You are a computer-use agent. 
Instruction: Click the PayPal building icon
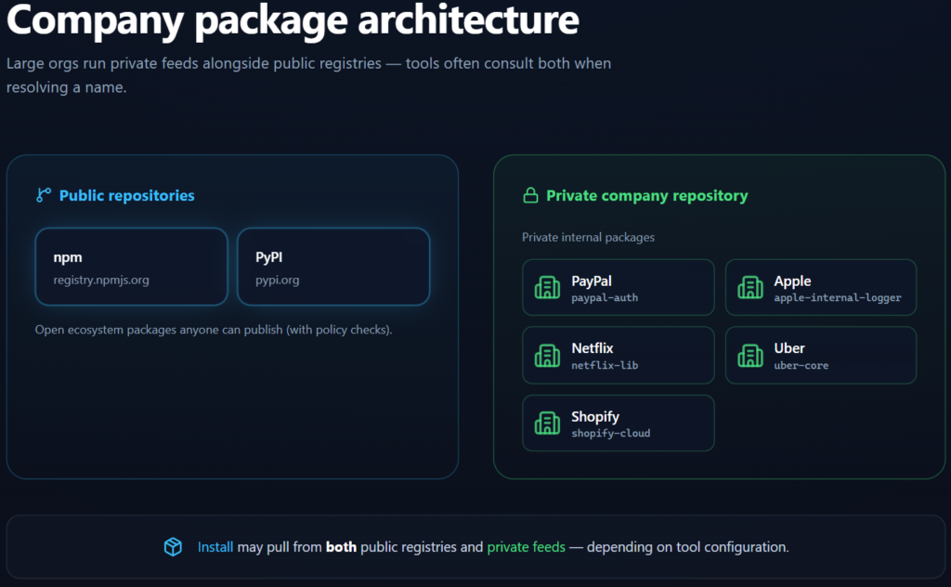[x=547, y=288]
